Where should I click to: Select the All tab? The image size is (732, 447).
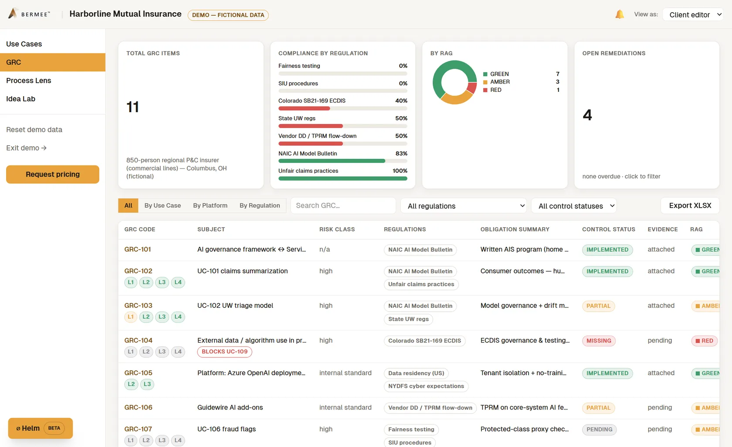tap(128, 205)
